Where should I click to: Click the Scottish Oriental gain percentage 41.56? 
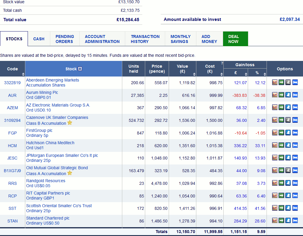coord(260,208)
